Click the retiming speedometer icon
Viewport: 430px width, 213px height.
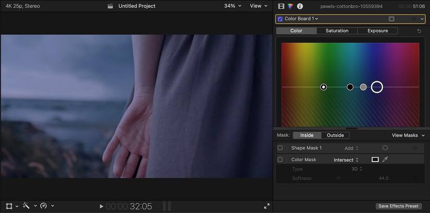click(x=44, y=206)
